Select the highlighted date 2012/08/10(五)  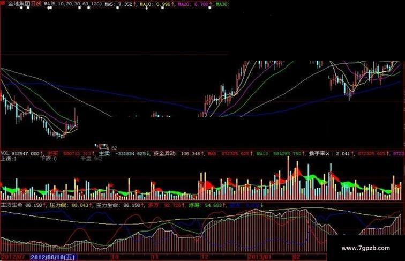[x=54, y=258]
